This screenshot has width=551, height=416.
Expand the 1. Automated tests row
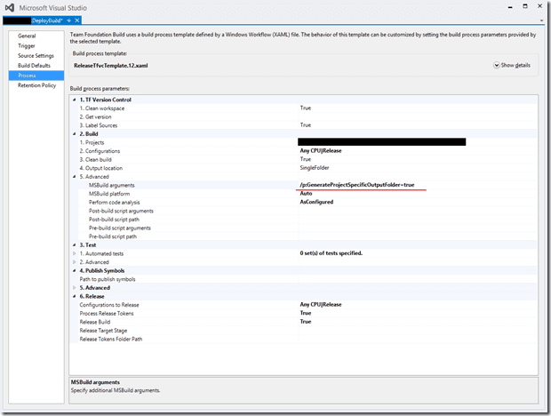pyautogui.click(x=74, y=253)
